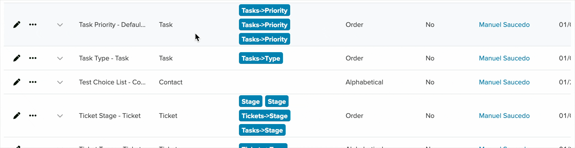The width and height of the screenshot is (575, 148).
Task: Click top Tasks->Priority tag
Action: (x=265, y=10)
